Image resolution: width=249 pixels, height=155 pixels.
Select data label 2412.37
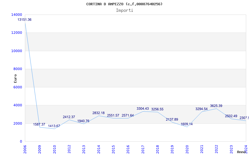(69, 117)
